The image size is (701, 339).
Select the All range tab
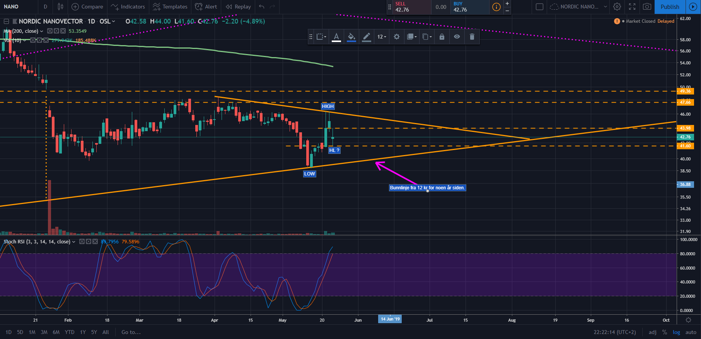[106, 332]
